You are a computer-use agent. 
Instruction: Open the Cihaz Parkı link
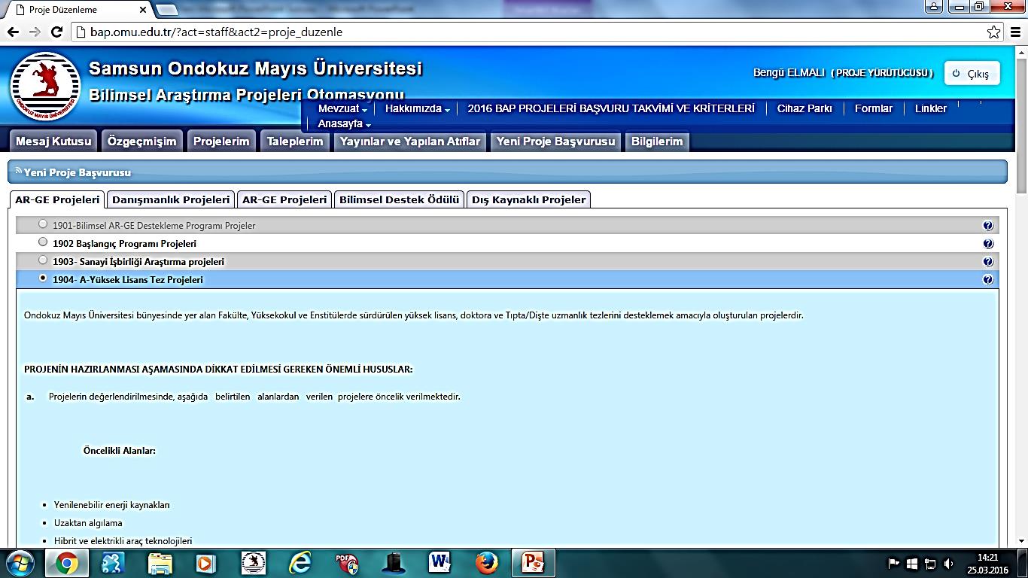[x=804, y=108]
